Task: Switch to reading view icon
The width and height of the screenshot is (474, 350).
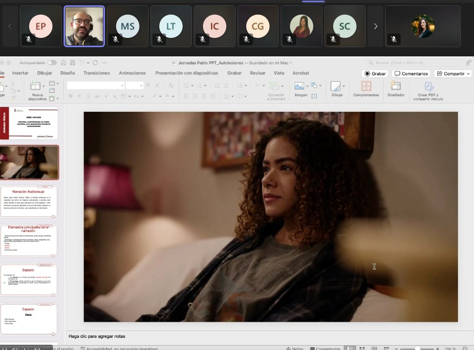Action: [x=374, y=348]
